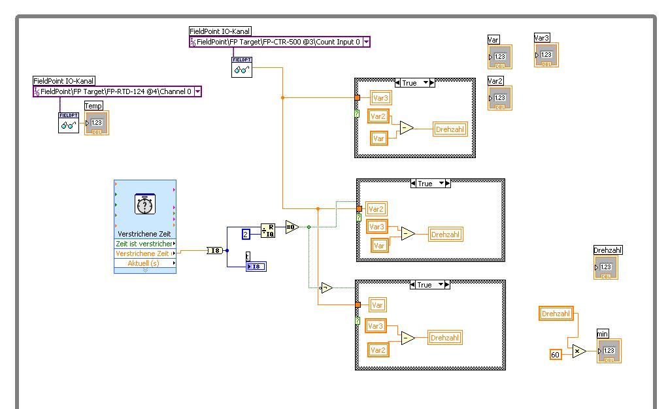Image resolution: width=668 pixels, height=409 pixels.
Task: Click the Var numeric indicator terminal
Action: pyautogui.click(x=500, y=57)
